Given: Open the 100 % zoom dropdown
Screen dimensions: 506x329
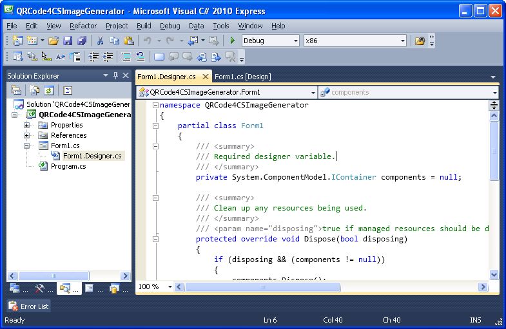Looking at the screenshot, I should tap(170, 287).
